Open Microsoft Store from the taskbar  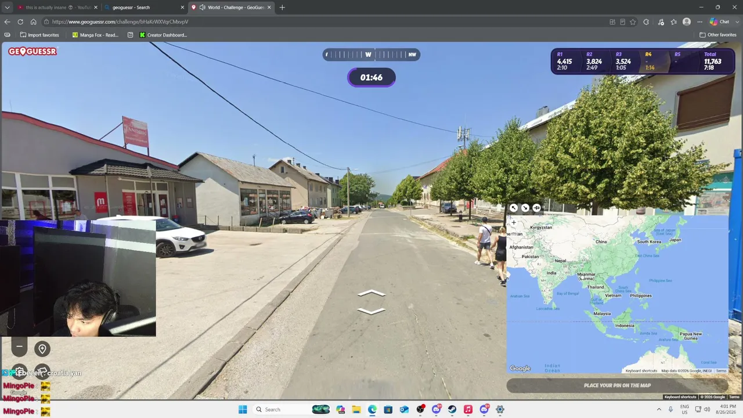point(388,409)
